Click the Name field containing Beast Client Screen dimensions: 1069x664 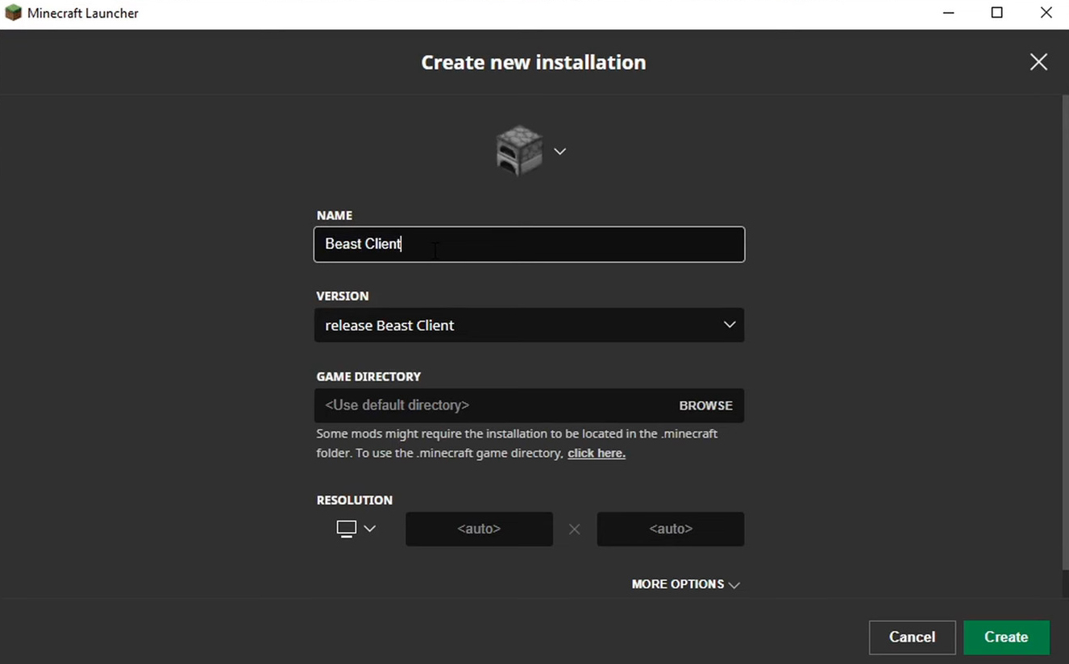pos(529,244)
